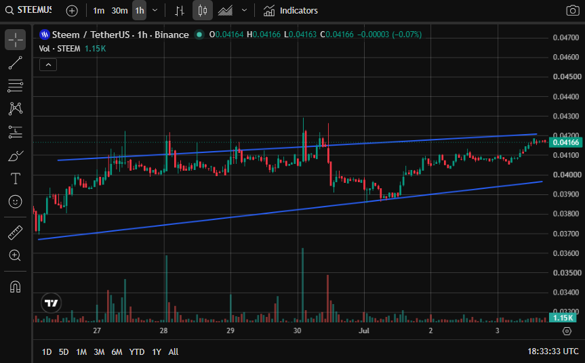Toggle magnet mode snapping

point(16,287)
